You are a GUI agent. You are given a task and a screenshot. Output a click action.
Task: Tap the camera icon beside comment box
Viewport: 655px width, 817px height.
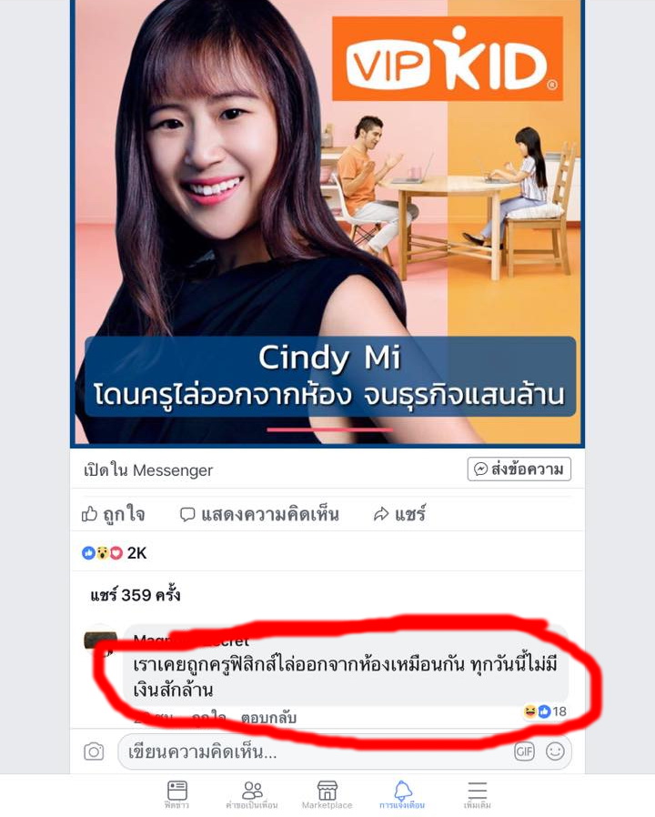point(94,751)
